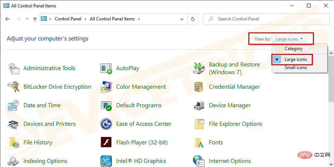
Task: Open the Credential Manager link
Action: (x=234, y=87)
